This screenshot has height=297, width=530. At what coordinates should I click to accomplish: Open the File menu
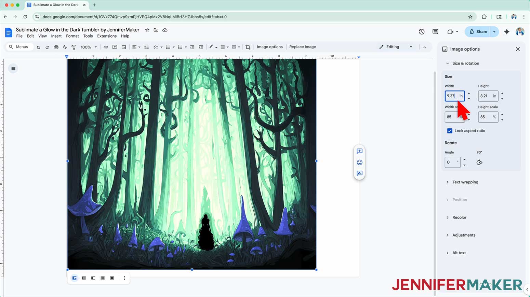pos(19,36)
